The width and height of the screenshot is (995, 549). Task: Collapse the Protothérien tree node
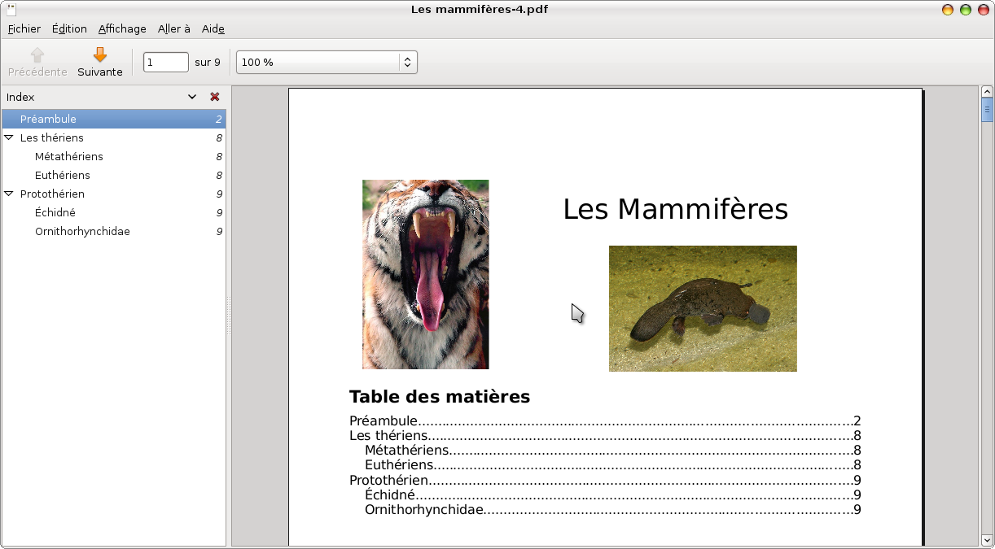coord(9,194)
